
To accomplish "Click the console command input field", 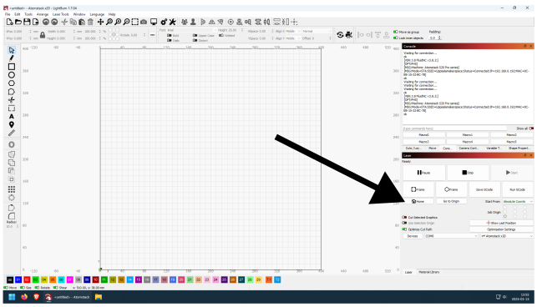I will 455,128.
